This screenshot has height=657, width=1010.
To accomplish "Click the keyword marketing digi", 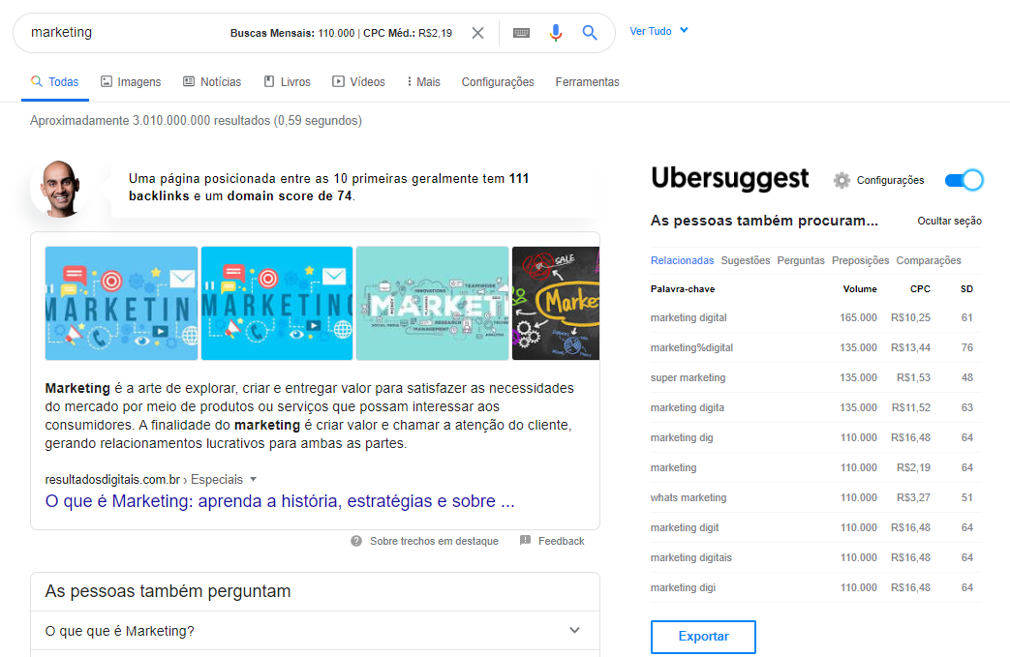I will tap(683, 587).
